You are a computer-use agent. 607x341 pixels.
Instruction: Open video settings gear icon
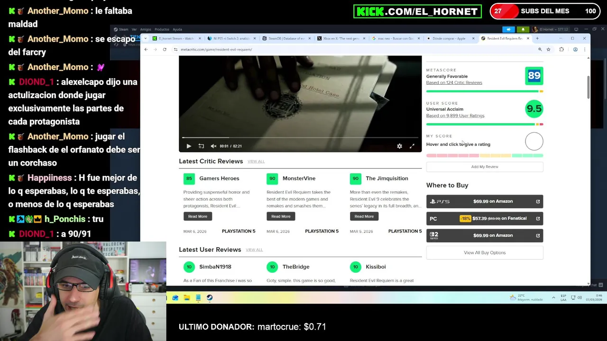tap(399, 146)
